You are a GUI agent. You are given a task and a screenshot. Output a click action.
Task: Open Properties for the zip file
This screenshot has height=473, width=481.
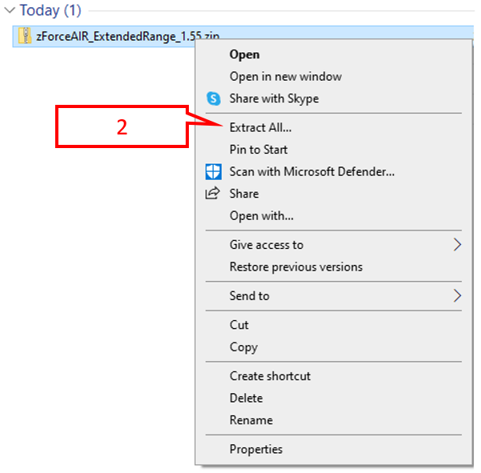255,449
